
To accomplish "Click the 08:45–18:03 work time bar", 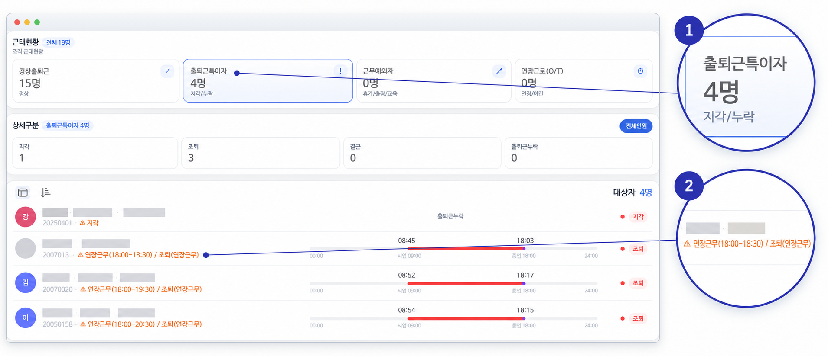I will 453,248.
